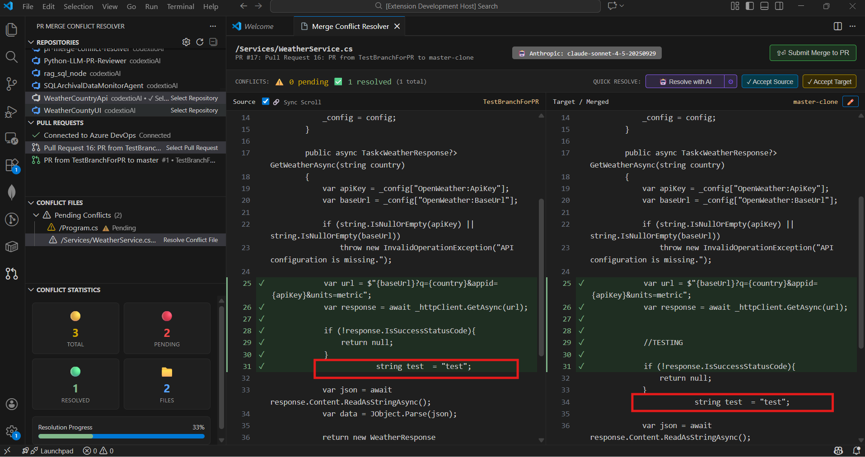Viewport: 865px width, 457px height.
Task: Open notifications bell in status bar
Action: coord(856,451)
